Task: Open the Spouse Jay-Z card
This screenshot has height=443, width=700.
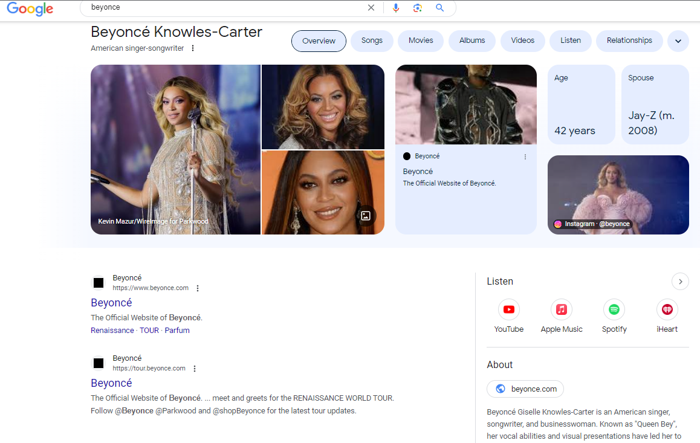Action: 655,105
